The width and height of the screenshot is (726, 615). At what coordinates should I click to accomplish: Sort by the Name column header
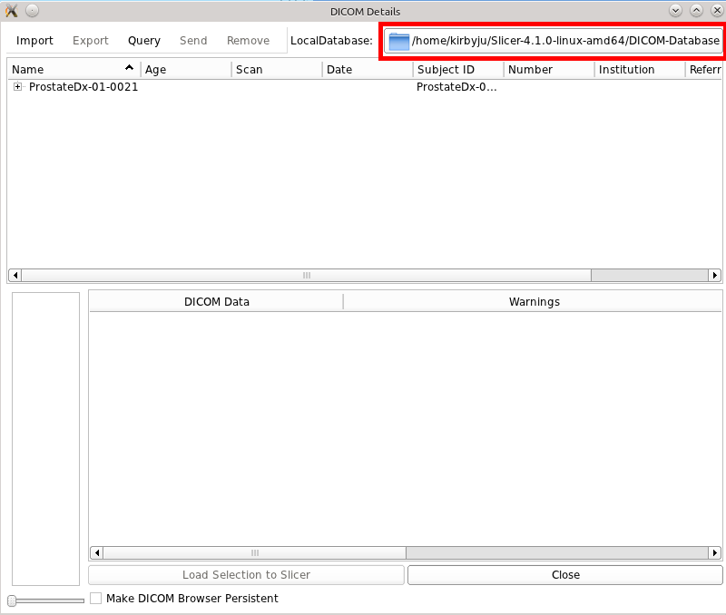[74, 70]
